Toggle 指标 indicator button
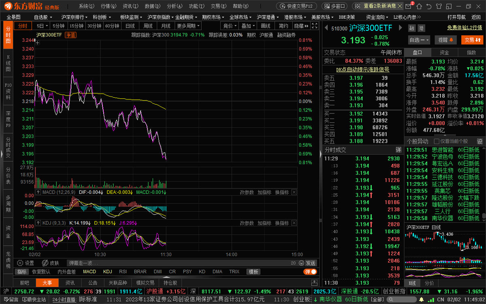Viewport: 486px width, 304px height. [22, 272]
